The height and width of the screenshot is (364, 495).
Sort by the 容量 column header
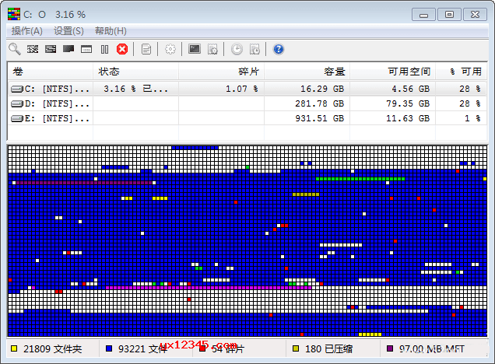(x=307, y=72)
